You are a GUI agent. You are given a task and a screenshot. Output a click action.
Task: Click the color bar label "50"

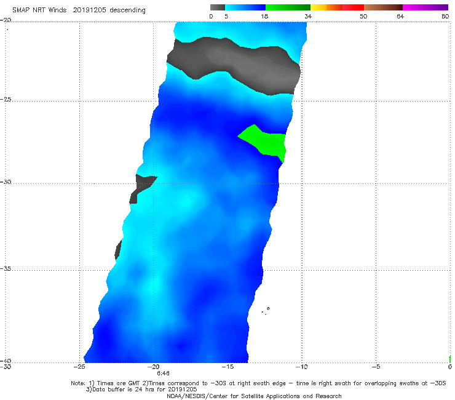(363, 17)
